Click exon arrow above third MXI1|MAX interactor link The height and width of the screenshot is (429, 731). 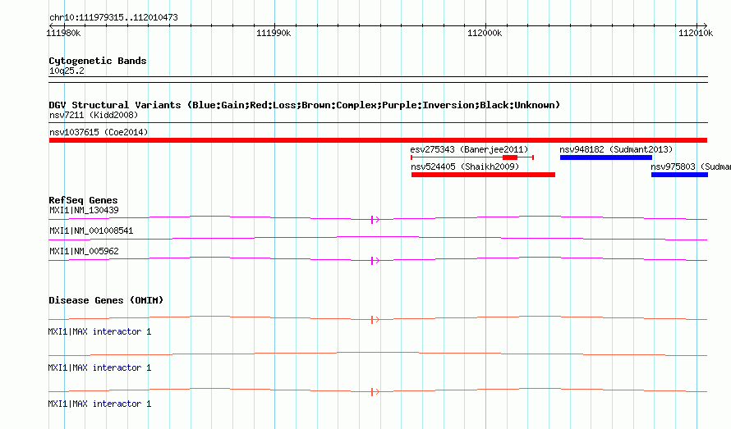point(375,392)
